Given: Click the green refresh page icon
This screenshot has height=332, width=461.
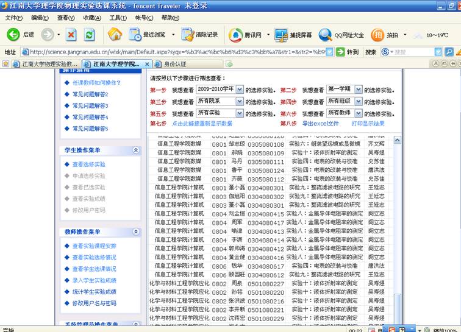Looking at the screenshot, I should pyautogui.click(x=90, y=35).
